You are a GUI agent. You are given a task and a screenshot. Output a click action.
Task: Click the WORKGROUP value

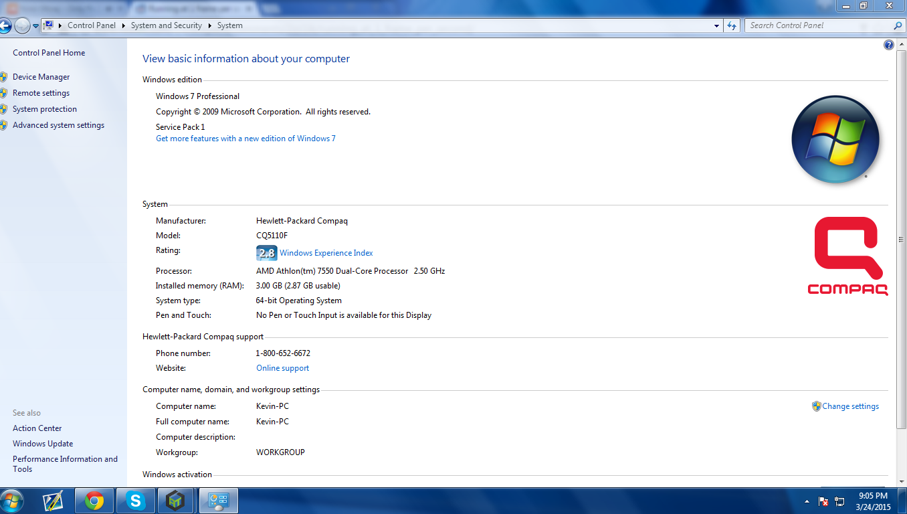pyautogui.click(x=280, y=452)
